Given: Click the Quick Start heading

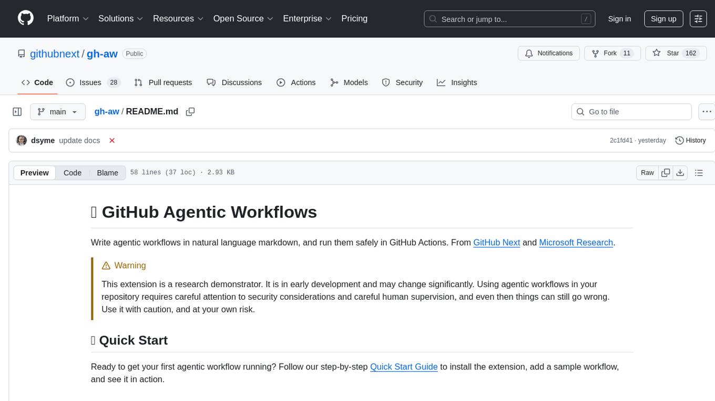Looking at the screenshot, I should coord(129,340).
